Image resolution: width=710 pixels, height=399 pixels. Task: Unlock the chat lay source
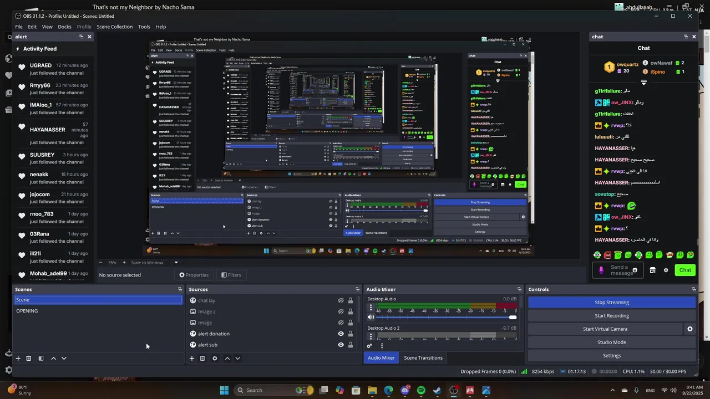pos(351,300)
